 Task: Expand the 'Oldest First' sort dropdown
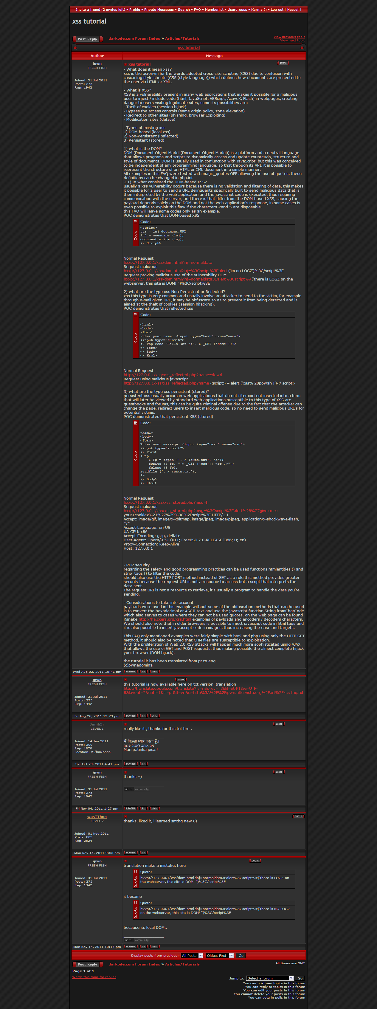220,956
